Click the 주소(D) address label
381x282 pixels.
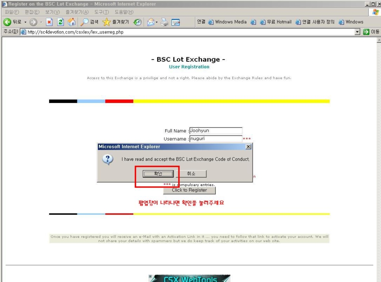pos(11,32)
